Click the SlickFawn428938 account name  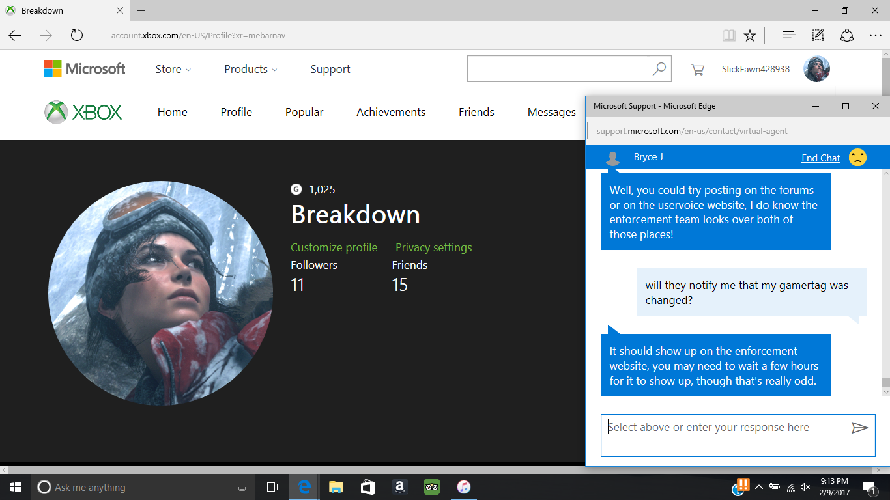click(x=756, y=69)
